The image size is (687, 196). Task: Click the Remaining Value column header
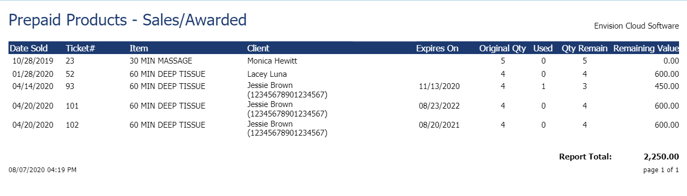(x=646, y=48)
